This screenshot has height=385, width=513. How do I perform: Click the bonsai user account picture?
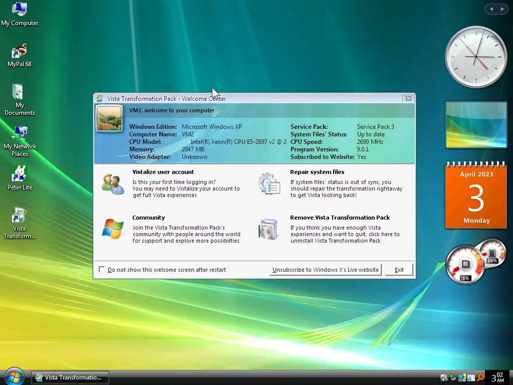(109, 118)
